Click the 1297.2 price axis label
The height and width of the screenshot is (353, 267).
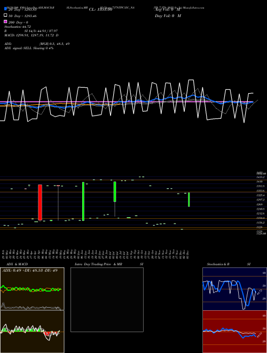pos(260,200)
